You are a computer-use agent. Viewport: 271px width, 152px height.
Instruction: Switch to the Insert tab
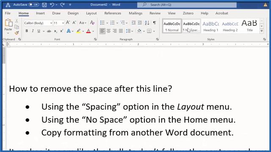tap(40, 13)
